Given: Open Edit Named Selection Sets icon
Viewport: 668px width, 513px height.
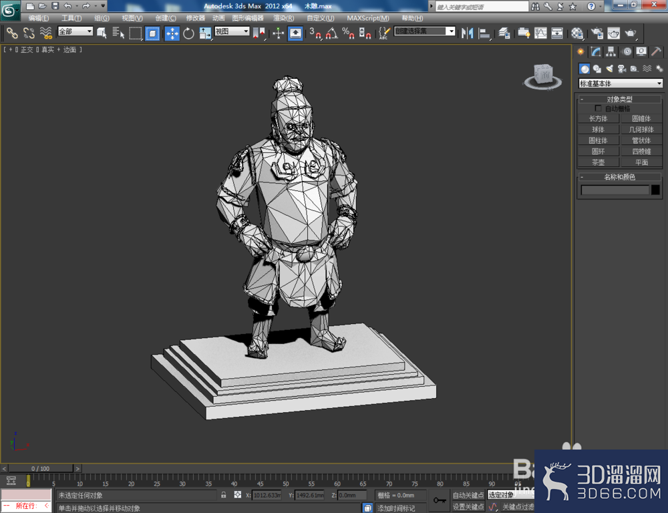Looking at the screenshot, I should tap(384, 33).
